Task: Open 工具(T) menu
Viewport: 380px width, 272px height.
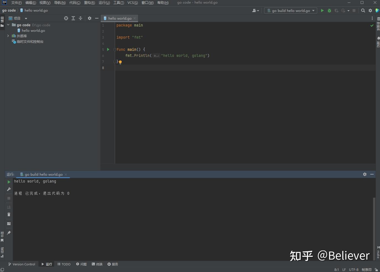Action: [119, 2]
